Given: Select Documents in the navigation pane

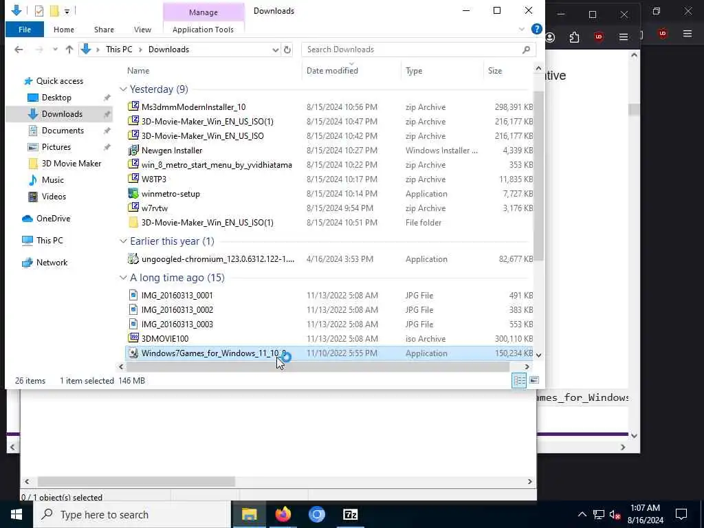Looking at the screenshot, I should (x=63, y=130).
